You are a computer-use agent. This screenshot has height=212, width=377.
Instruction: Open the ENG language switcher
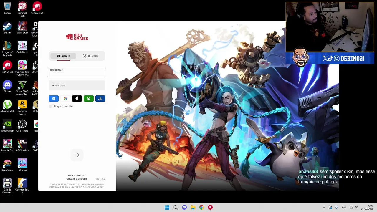point(344,208)
